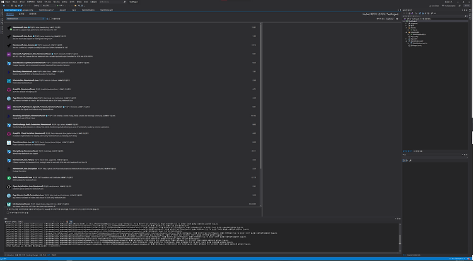Select RestSharp.Newtonsoft.Json package row

click(132, 72)
